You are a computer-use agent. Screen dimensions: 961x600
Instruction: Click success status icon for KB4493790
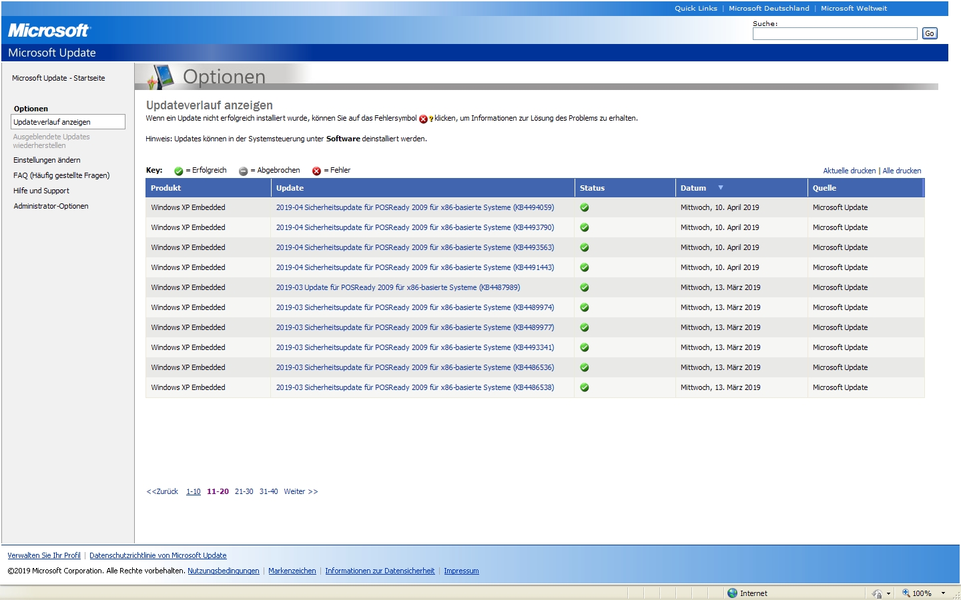[585, 227]
